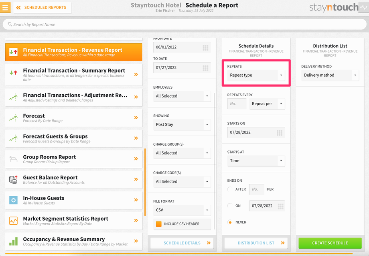Image resolution: width=369 pixels, height=256 pixels.
Task: Click the Create Schedule button
Action: pyautogui.click(x=330, y=243)
